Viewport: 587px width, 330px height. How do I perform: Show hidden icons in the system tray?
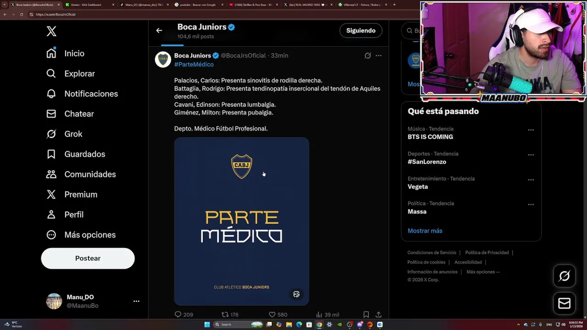click(518, 324)
